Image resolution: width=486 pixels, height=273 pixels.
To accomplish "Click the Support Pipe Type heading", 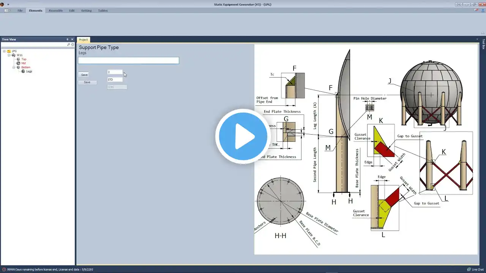I will [x=99, y=47].
